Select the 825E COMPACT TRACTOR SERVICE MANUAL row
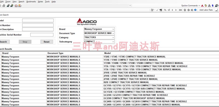The image size is (219, 107). pos(109,82)
